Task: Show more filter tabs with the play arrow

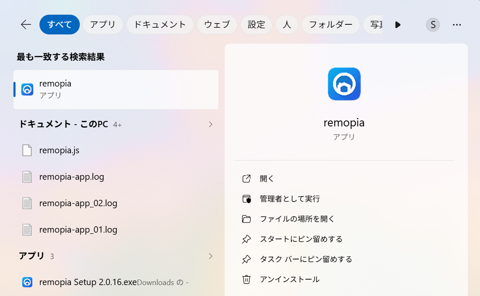Action: coord(398,24)
